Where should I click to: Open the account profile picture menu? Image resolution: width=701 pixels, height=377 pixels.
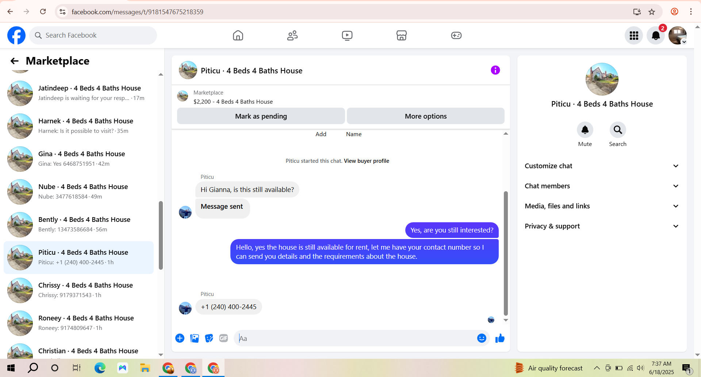[678, 35]
